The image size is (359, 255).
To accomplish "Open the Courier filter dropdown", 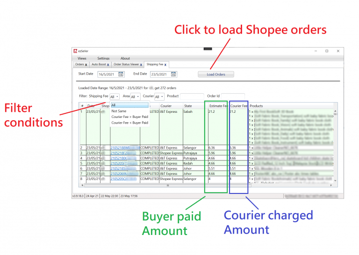I will coord(159,96).
